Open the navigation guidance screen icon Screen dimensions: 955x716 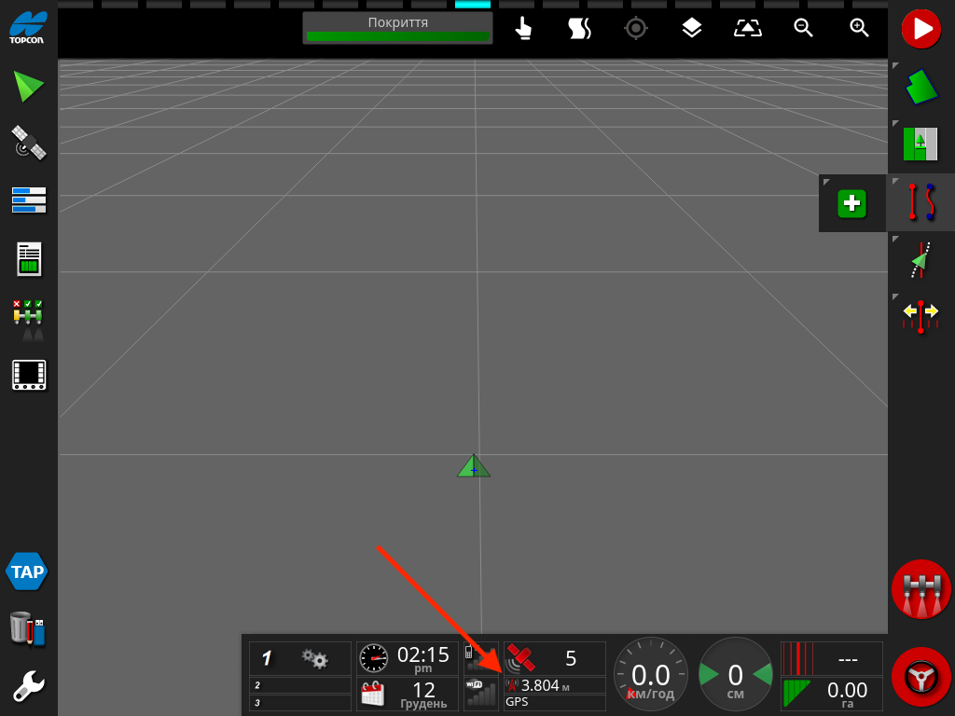pos(28,86)
